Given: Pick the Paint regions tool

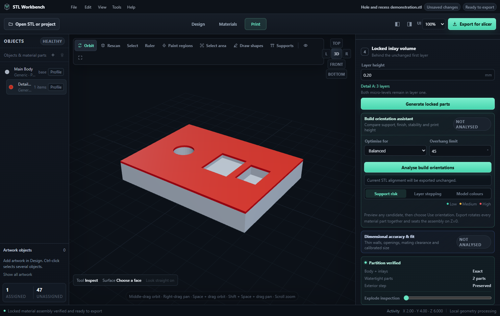Looking at the screenshot, I should coord(178,45).
